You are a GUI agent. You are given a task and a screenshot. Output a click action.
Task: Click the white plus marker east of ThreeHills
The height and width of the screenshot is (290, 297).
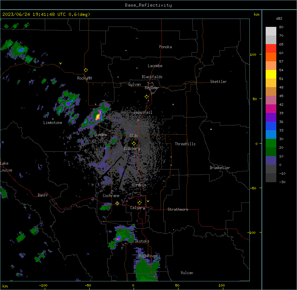(211, 129)
